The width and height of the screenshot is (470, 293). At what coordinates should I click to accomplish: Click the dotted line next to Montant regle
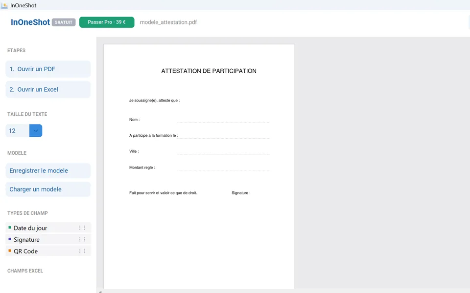click(224, 170)
